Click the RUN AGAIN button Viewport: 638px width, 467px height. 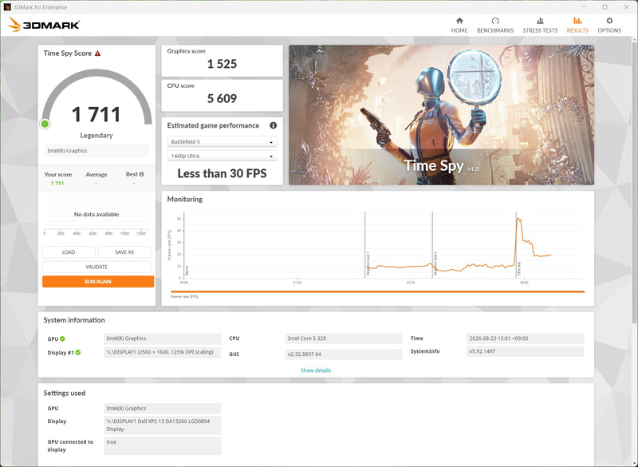coord(98,281)
